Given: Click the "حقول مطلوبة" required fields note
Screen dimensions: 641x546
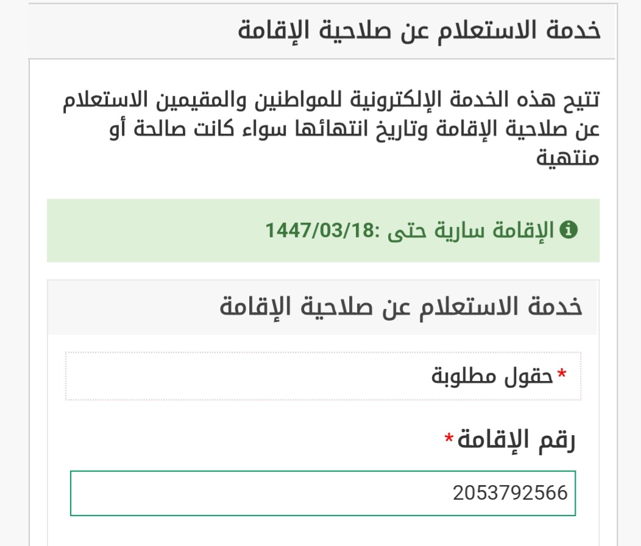Looking at the screenshot, I should [492, 377].
